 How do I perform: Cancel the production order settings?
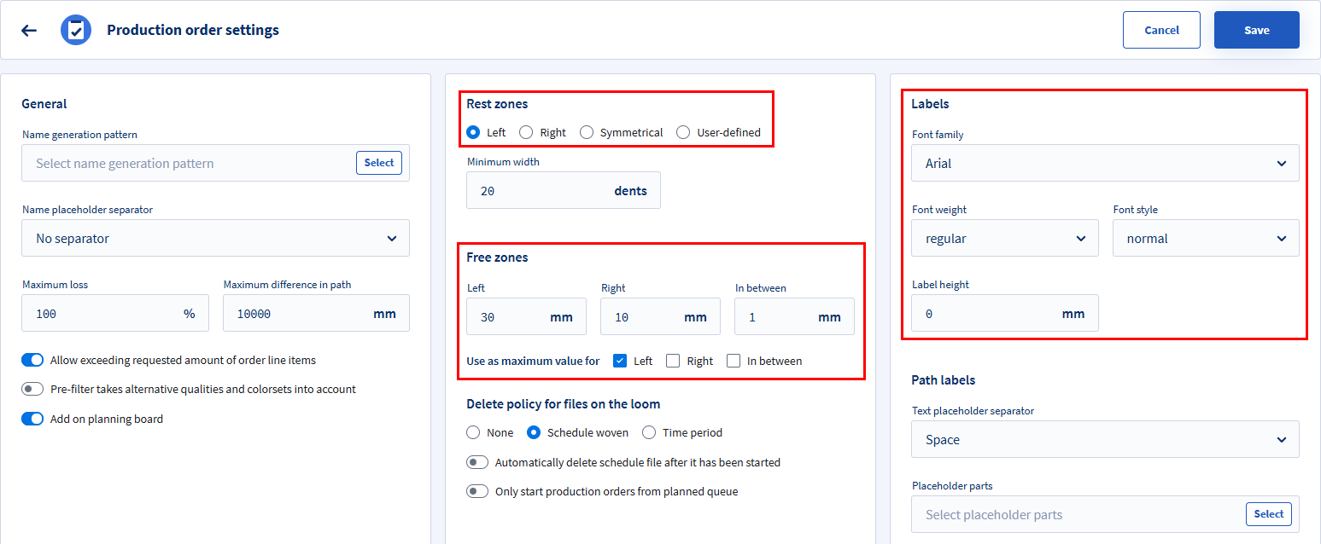pos(1161,30)
